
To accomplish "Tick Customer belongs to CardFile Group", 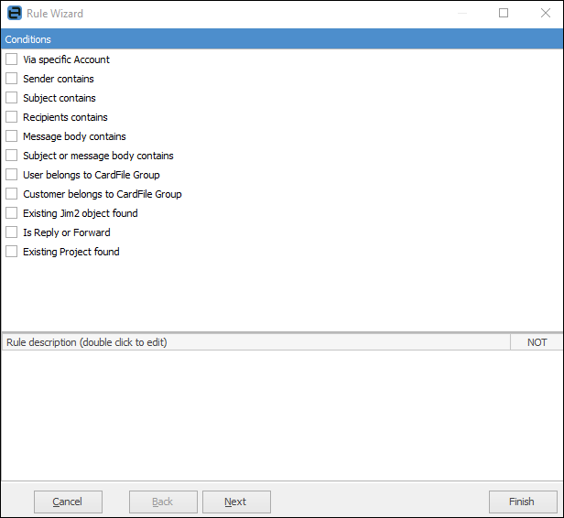I will pos(12,194).
